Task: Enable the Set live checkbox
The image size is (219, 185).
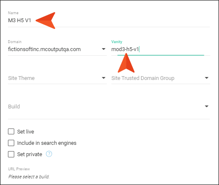Action: (x=11, y=131)
